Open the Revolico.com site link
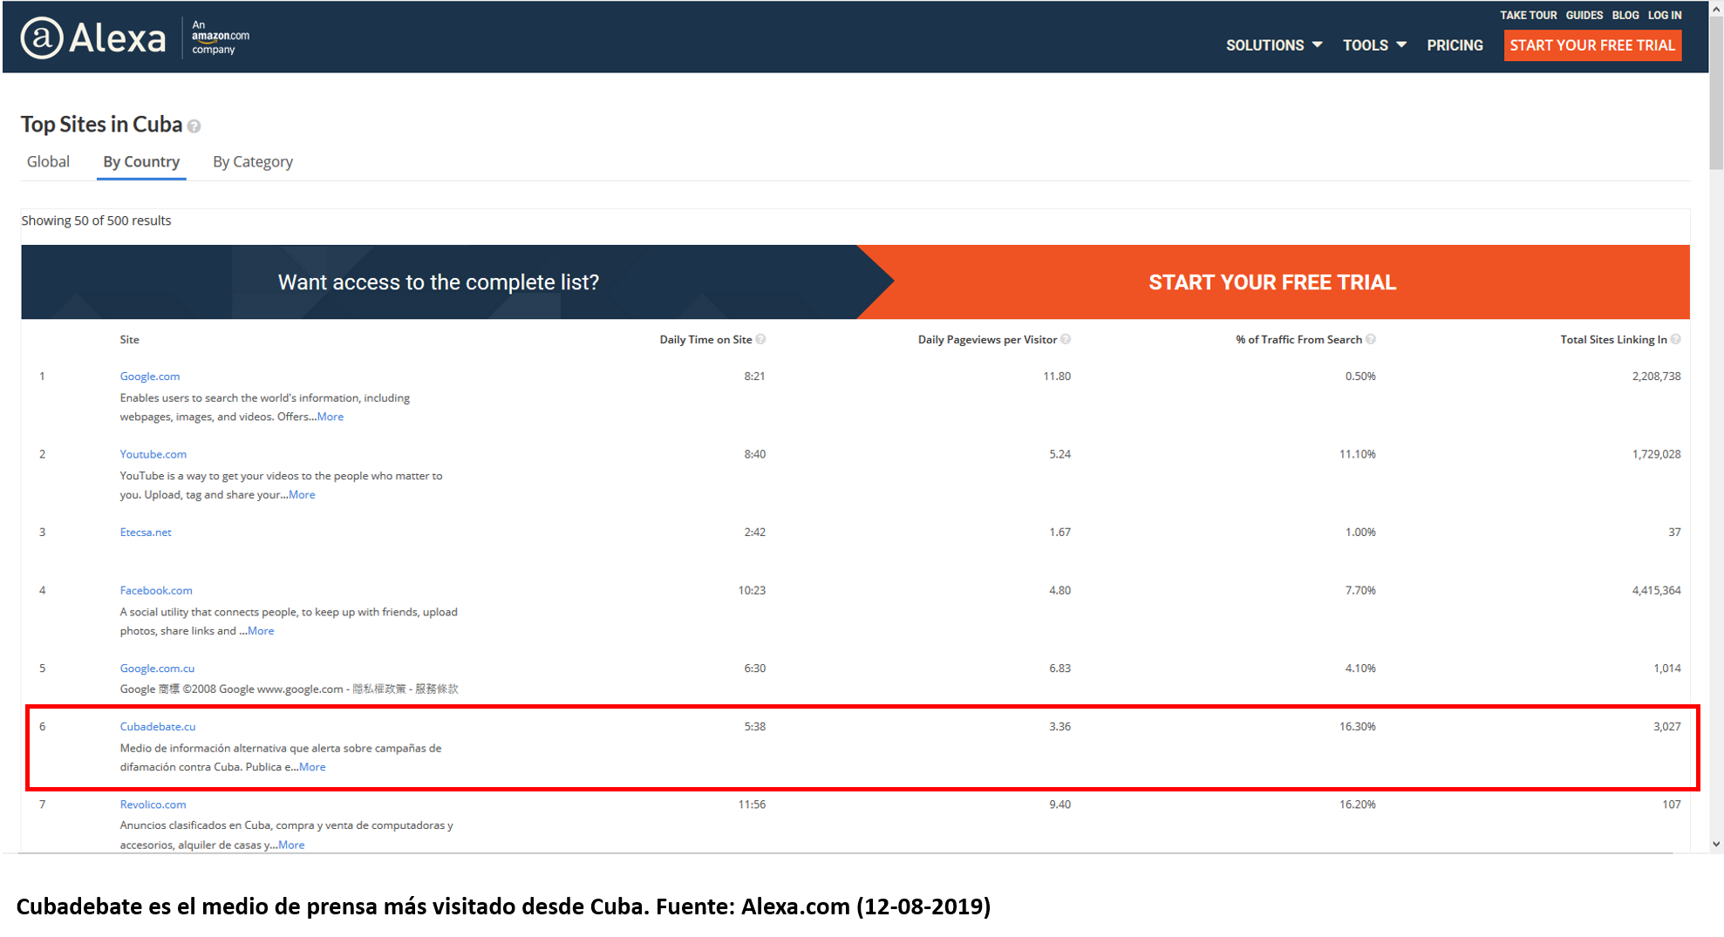This screenshot has height=937, width=1724. pos(153,805)
